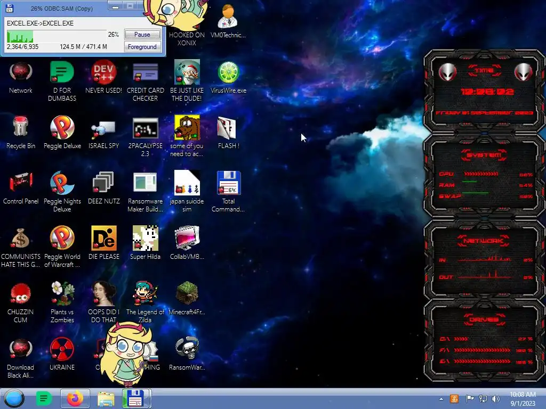Open green notes app in taskbar

click(x=44, y=398)
